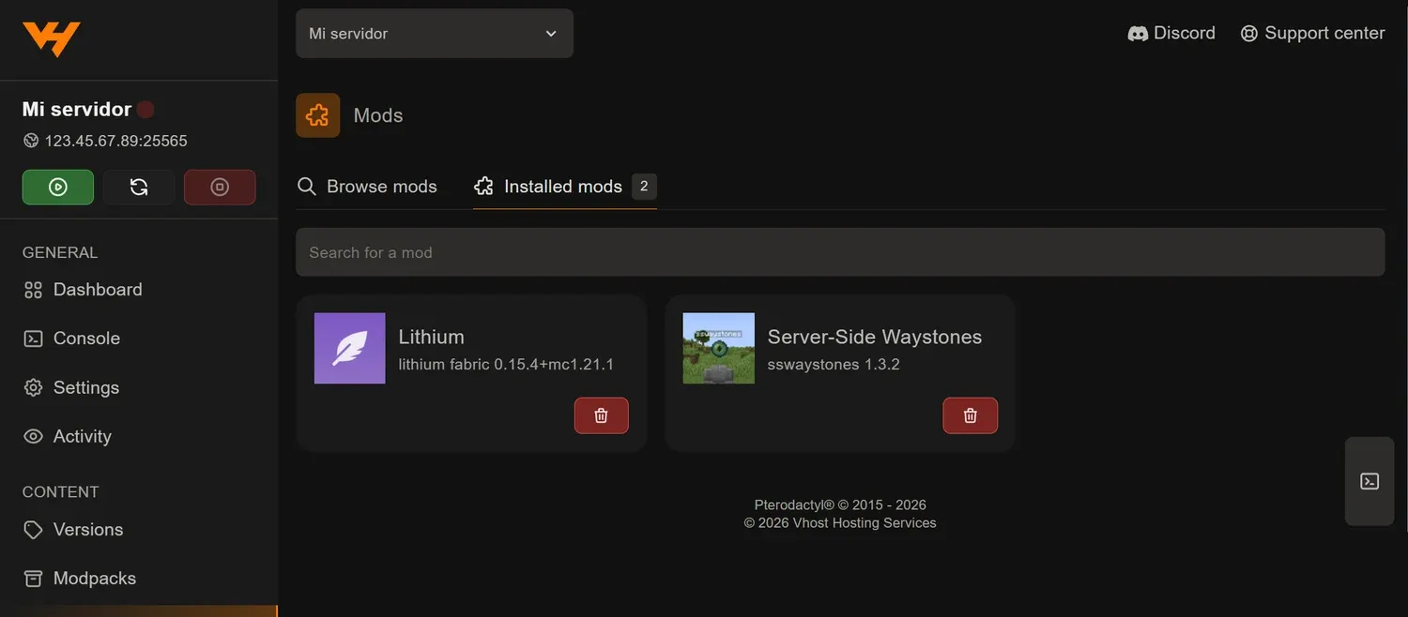This screenshot has width=1408, height=617.
Task: Stop the server with red stop button
Action: [220, 187]
